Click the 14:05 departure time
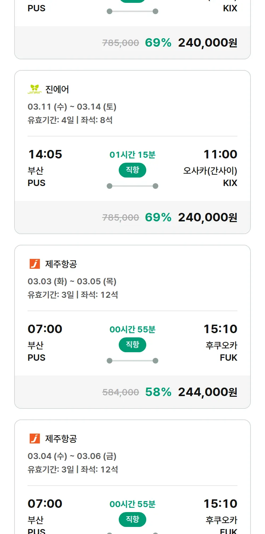The width and height of the screenshot is (265, 534). 45,154
